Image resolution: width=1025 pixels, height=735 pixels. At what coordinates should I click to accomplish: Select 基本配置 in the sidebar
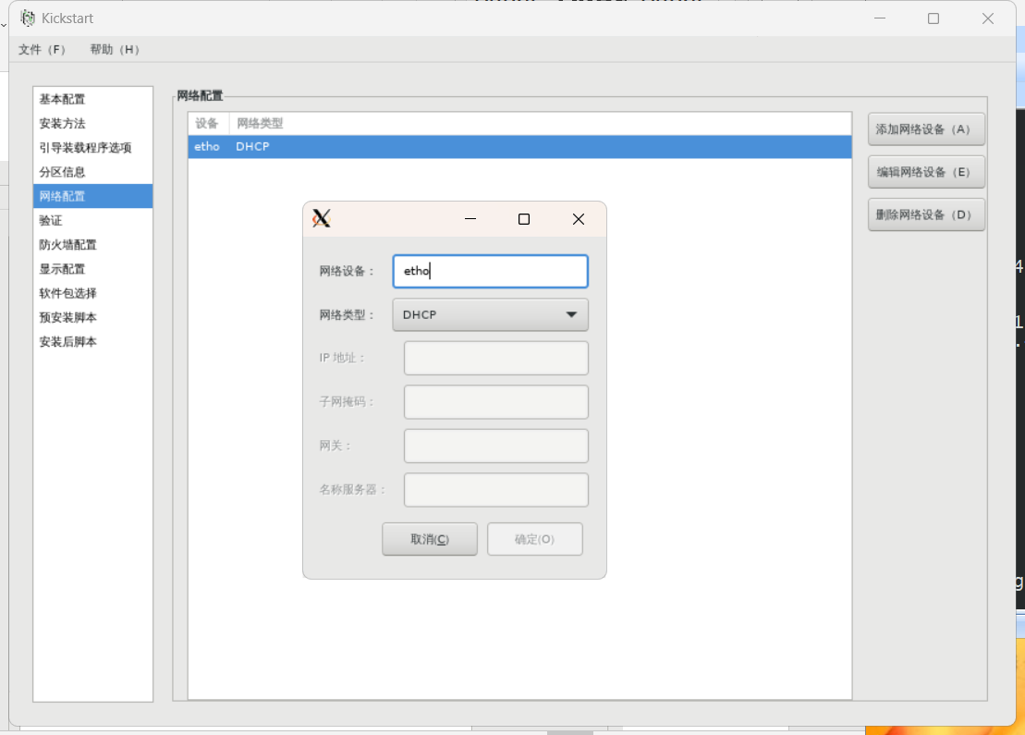click(92, 100)
